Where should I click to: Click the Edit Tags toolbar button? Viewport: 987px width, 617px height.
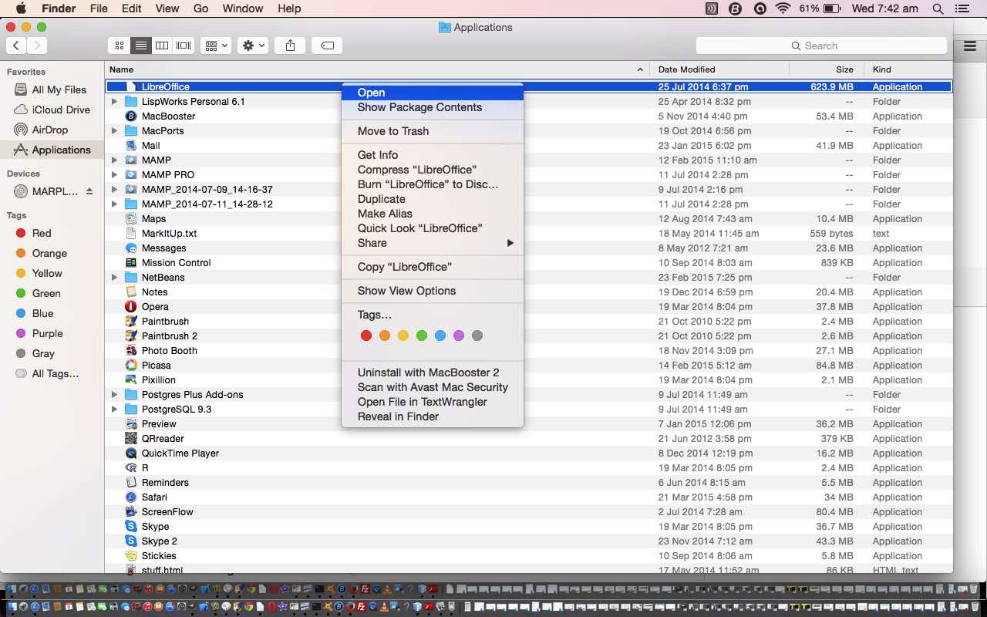(x=327, y=46)
